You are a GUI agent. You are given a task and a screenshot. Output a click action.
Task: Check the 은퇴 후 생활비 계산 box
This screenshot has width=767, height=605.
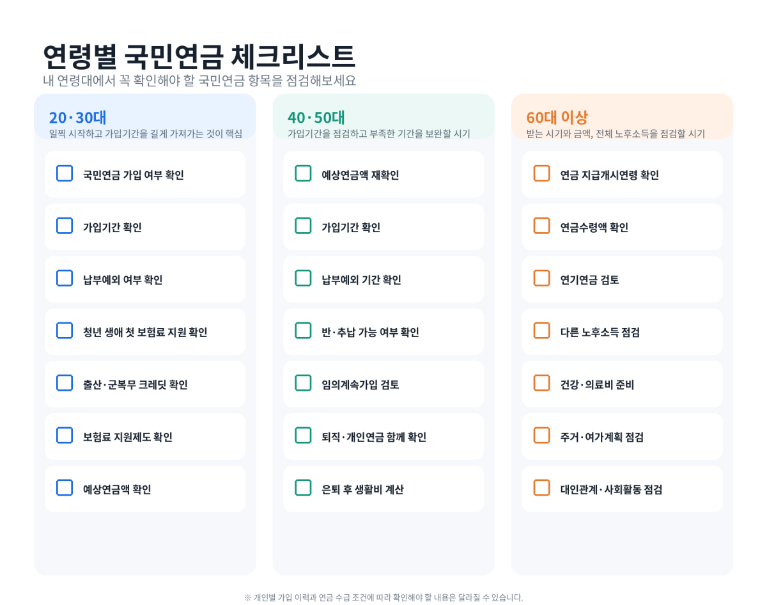point(303,488)
